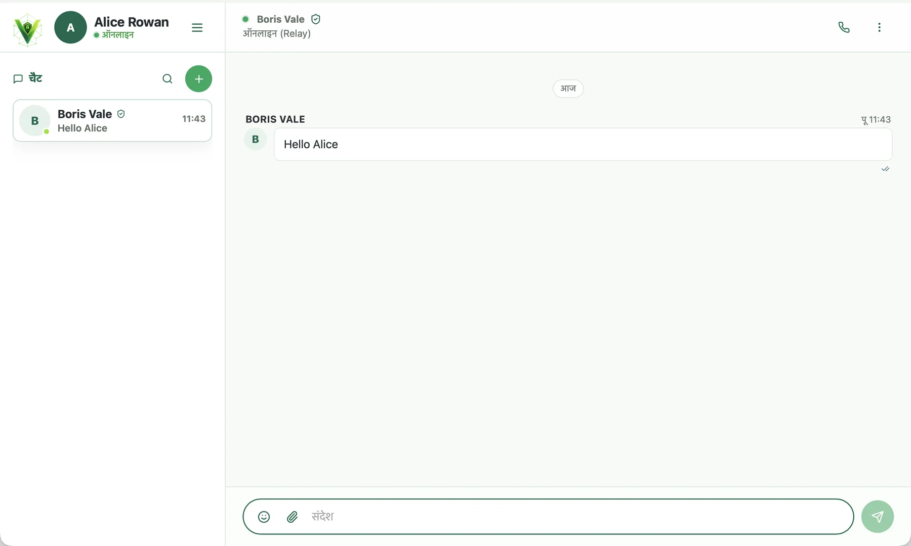Open the emoji picker in message bar
911x546 pixels.
264,517
